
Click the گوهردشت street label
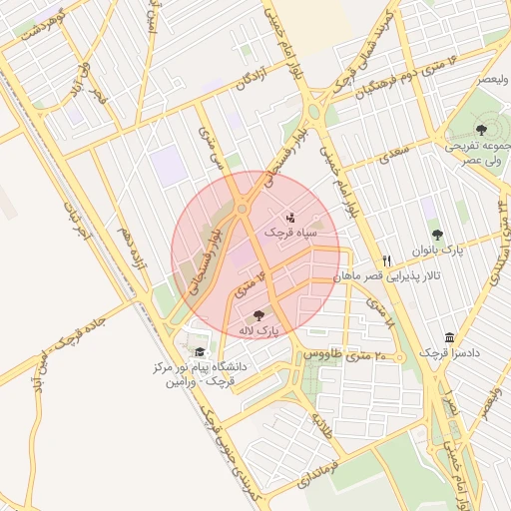coord(44,26)
